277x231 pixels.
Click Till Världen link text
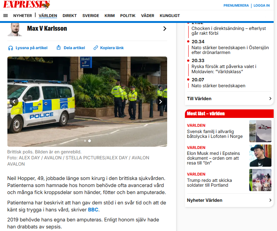click(199, 99)
